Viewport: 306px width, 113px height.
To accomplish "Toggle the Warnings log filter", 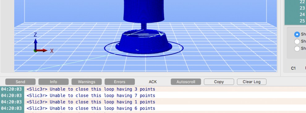I will (x=87, y=82).
